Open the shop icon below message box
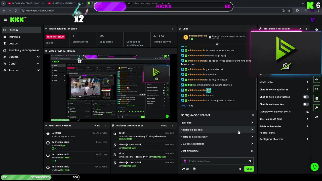 (194, 169)
